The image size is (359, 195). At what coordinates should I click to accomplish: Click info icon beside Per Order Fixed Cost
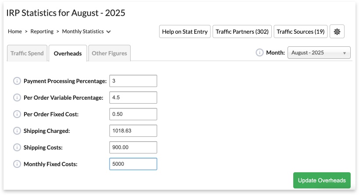(x=17, y=114)
